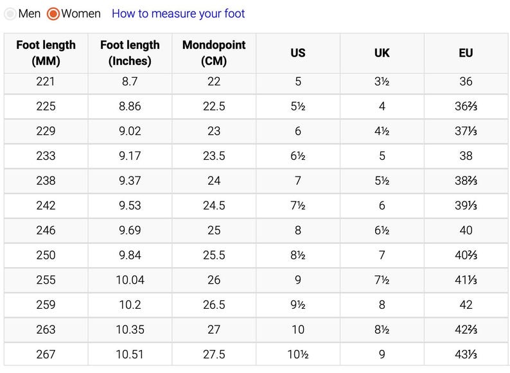Viewport: 510px width, 373px height.
Task: Select the Mondopoint 26.5 cell
Action: tap(214, 305)
